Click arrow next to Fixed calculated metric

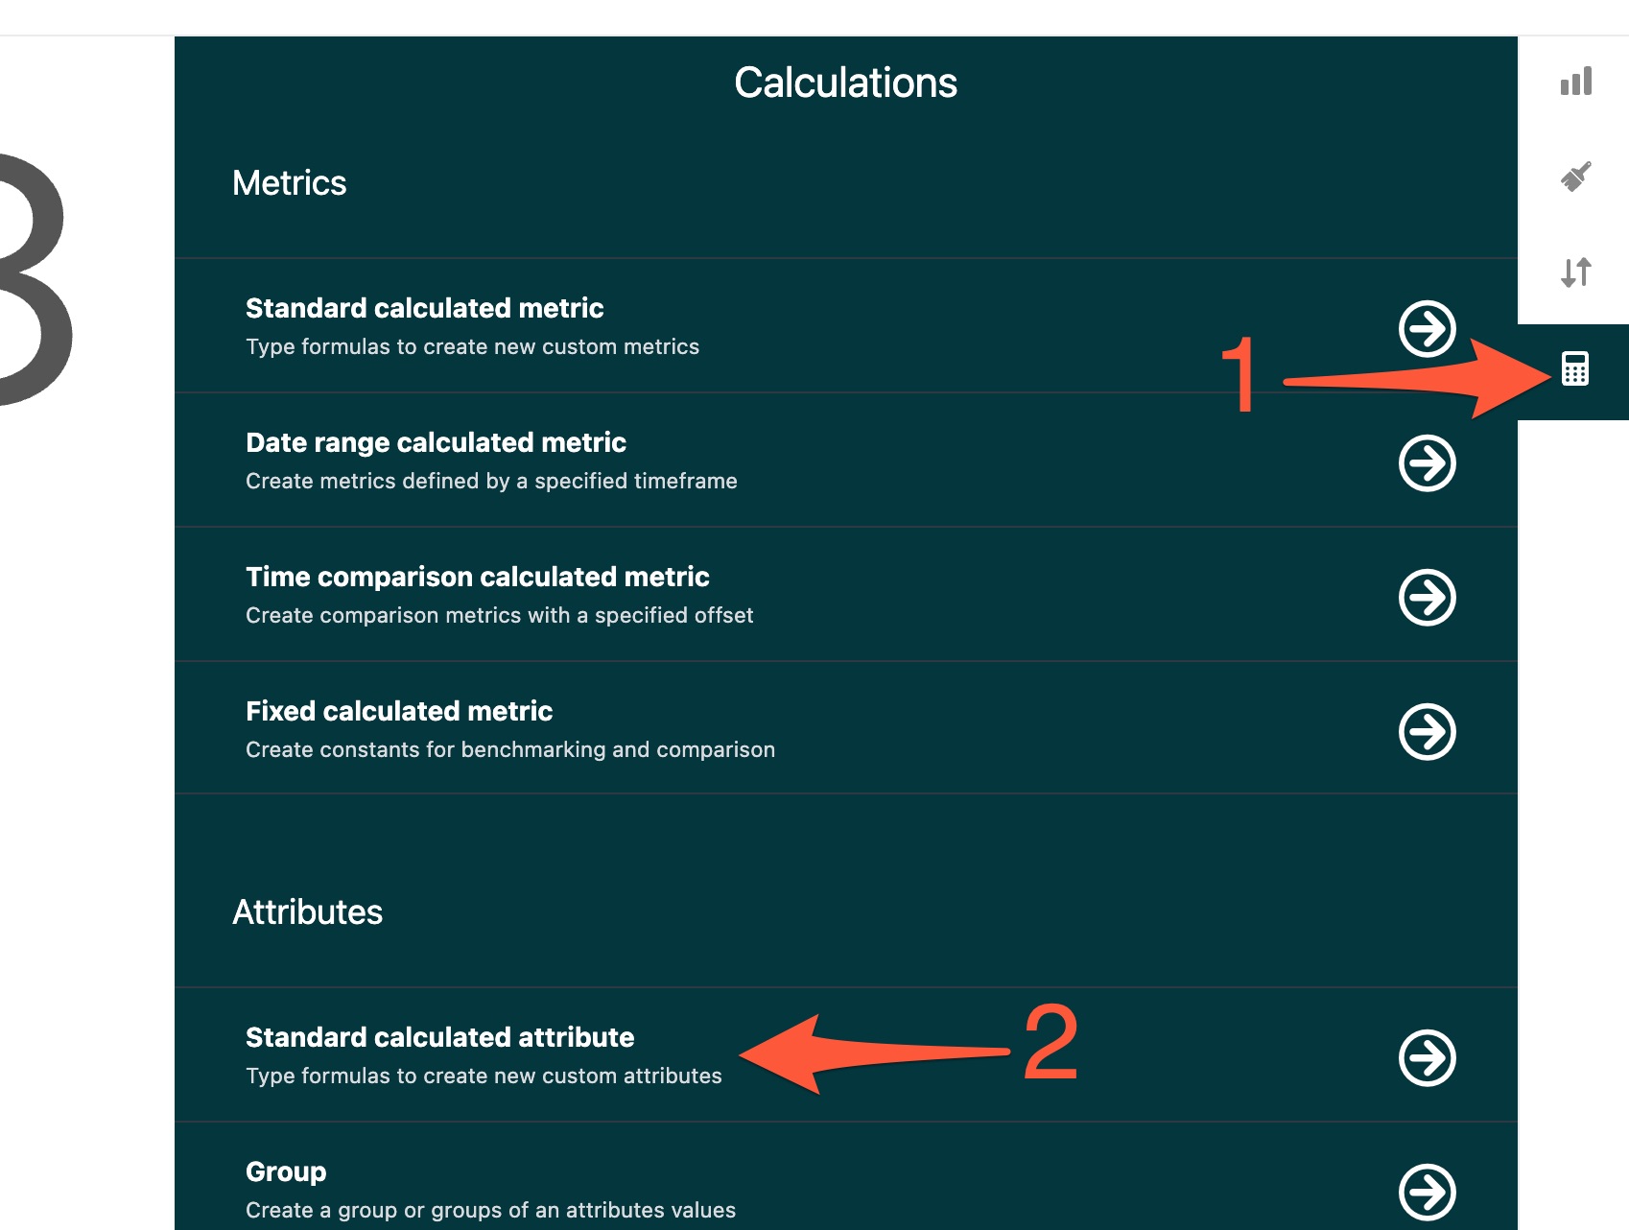click(1428, 732)
